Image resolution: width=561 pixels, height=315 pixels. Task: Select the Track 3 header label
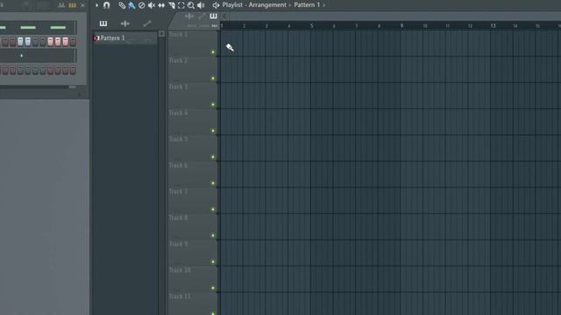tap(178, 87)
